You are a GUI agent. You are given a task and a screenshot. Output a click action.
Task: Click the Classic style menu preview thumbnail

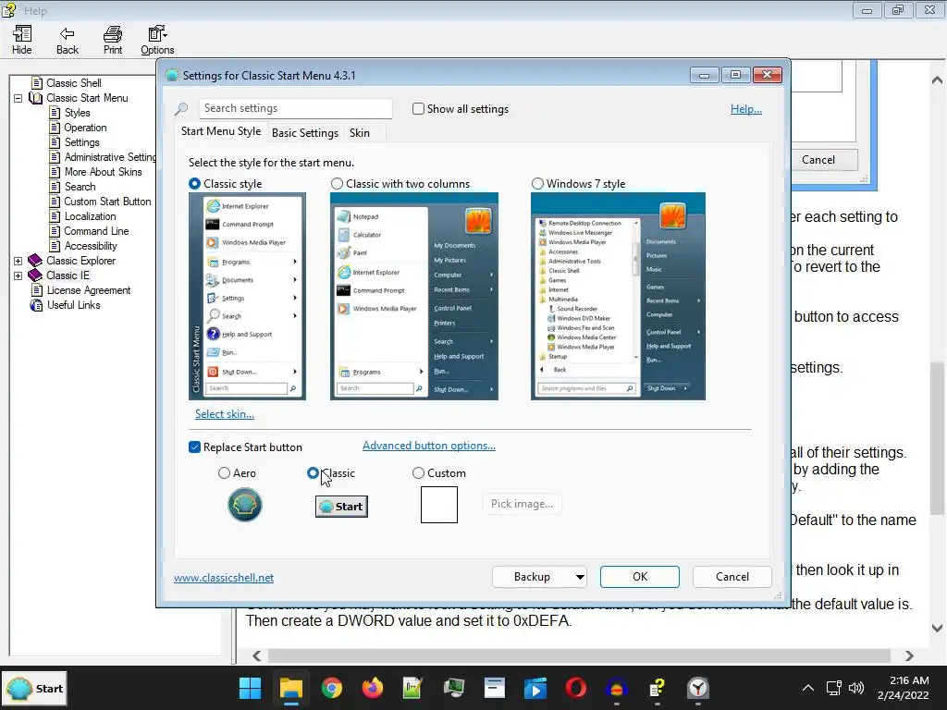coord(247,297)
